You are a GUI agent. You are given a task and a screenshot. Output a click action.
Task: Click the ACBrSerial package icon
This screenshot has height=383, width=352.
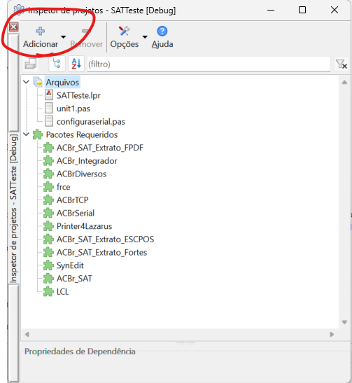click(48, 213)
